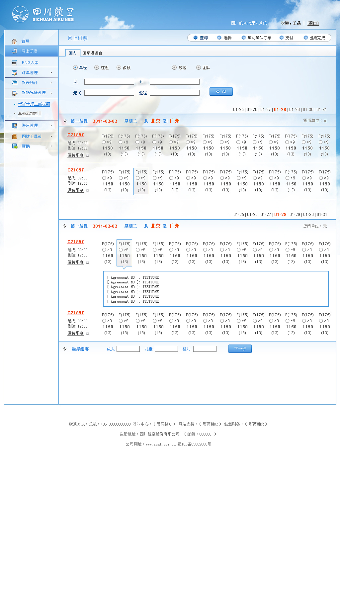Click the 下一步 next step button
The height and width of the screenshot is (598, 340).
[240, 349]
